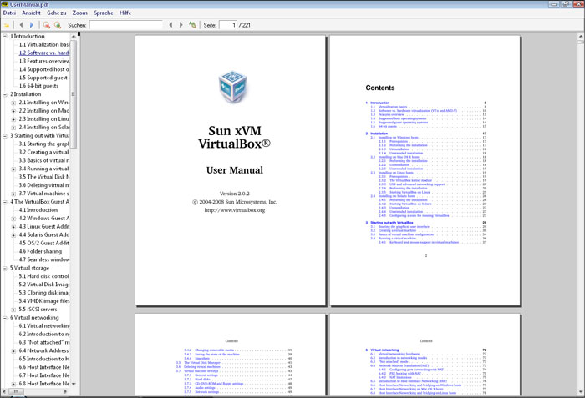
Task: Find next search match arrow
Action: click(181, 25)
